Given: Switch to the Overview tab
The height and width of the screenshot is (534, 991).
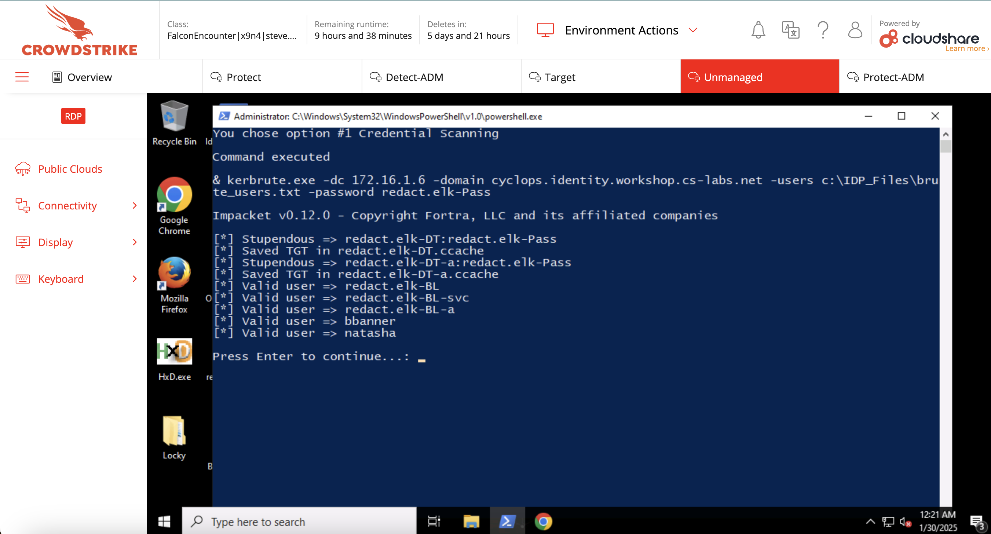Looking at the screenshot, I should click(82, 77).
